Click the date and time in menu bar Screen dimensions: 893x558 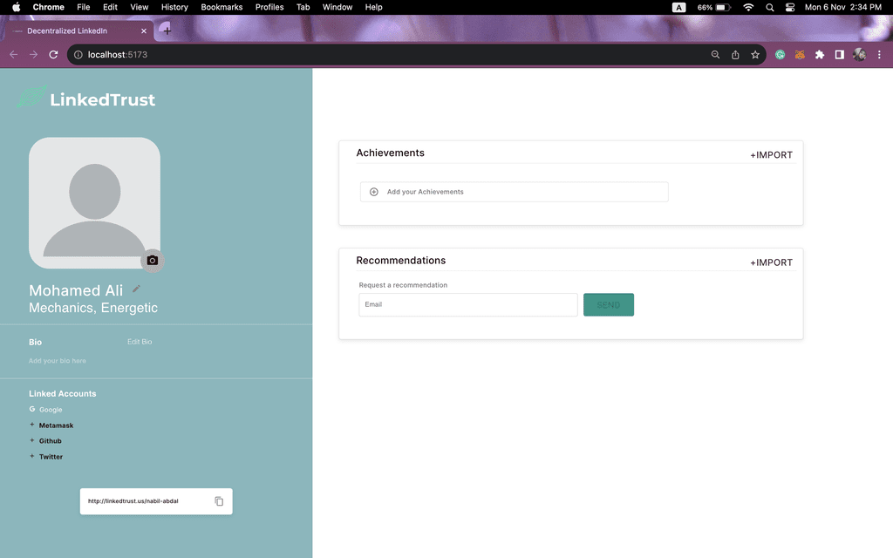pyautogui.click(x=843, y=7)
